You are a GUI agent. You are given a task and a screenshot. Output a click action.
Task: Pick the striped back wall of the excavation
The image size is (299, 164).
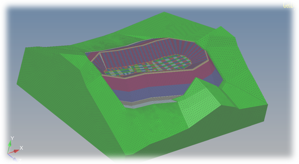pyautogui.click(x=149, y=51)
